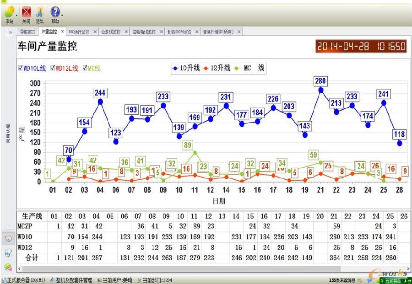Open the chat bubble icon in left sidebar

tap(8, 267)
